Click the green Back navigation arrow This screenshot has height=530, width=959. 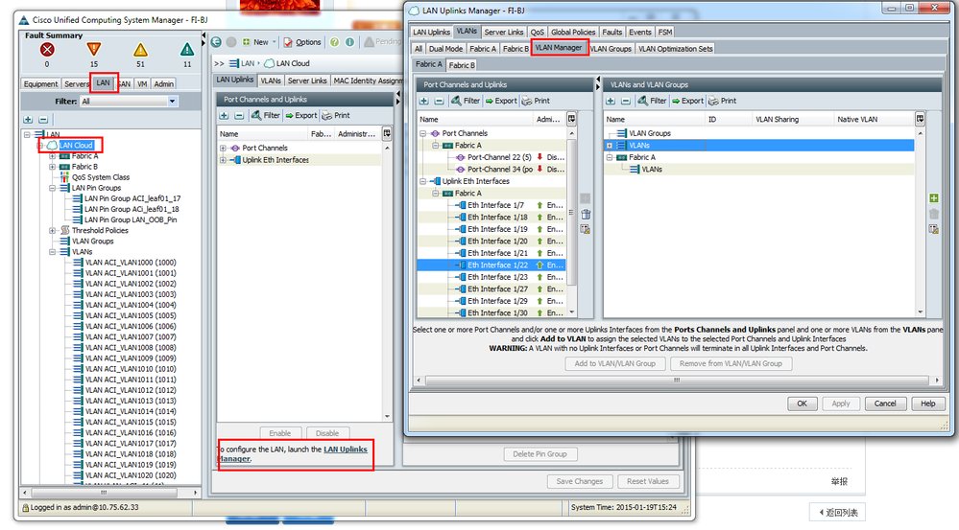click(x=216, y=42)
